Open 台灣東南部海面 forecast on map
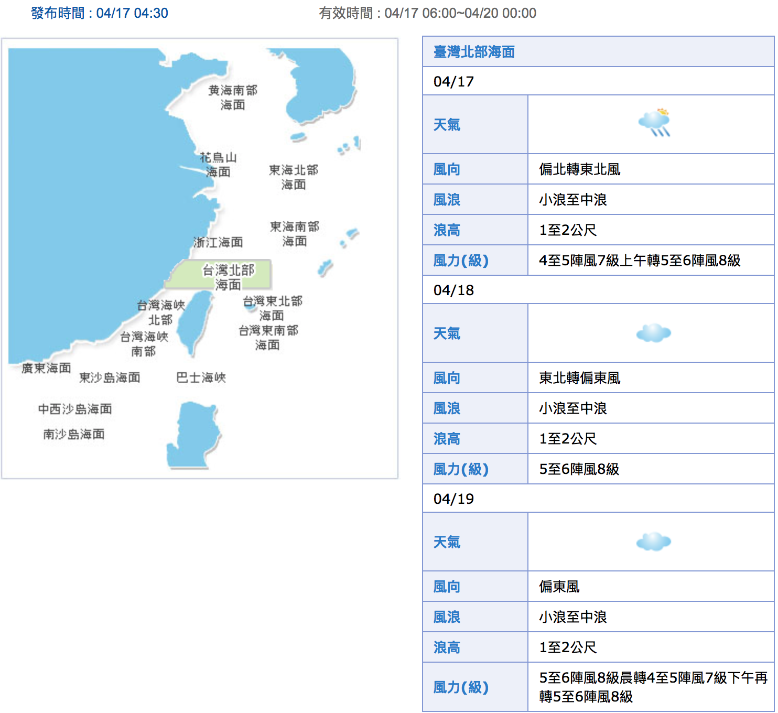The height and width of the screenshot is (713, 778). coord(268,338)
